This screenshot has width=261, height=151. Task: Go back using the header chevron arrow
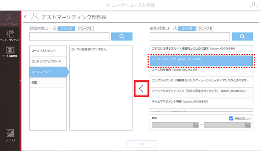pyautogui.click(x=25, y=17)
